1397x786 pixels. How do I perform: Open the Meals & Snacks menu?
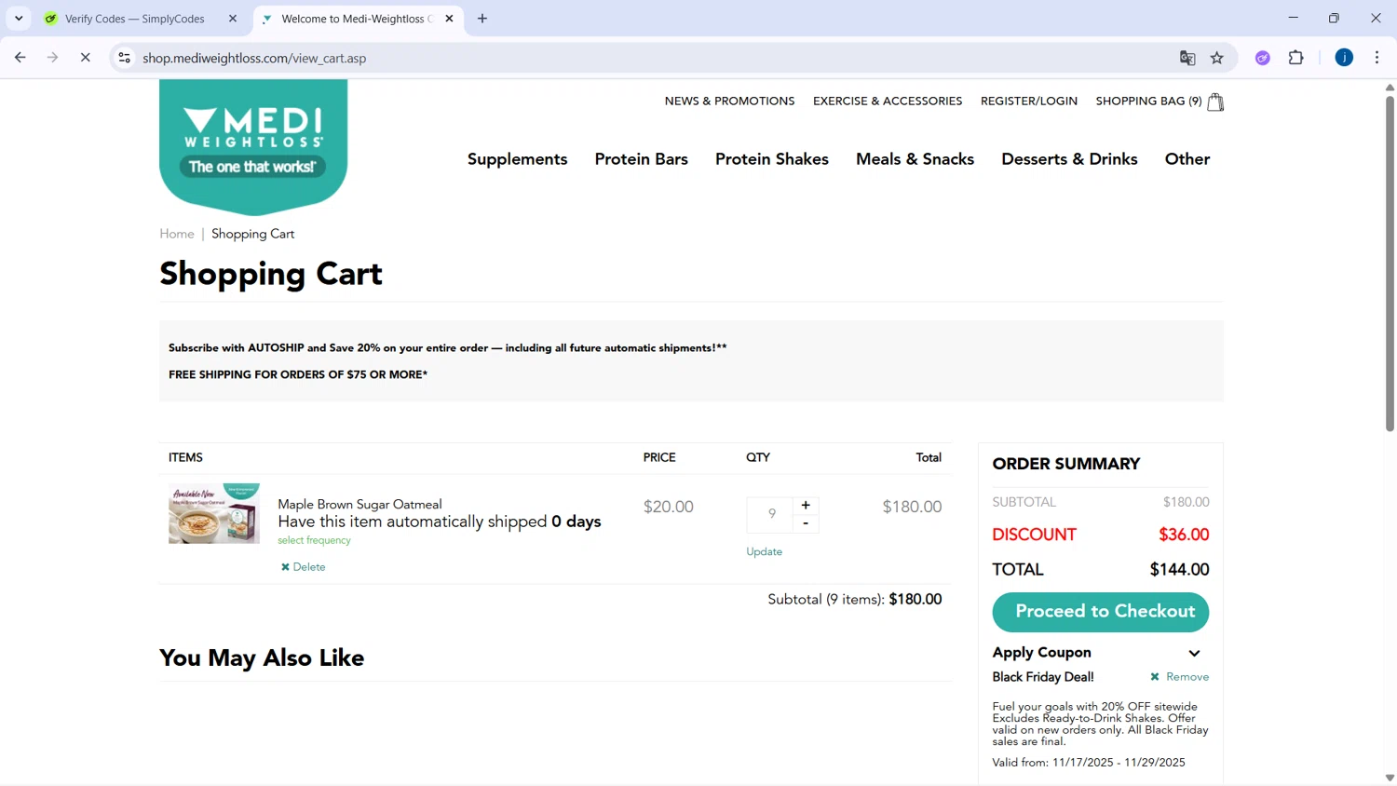click(916, 159)
